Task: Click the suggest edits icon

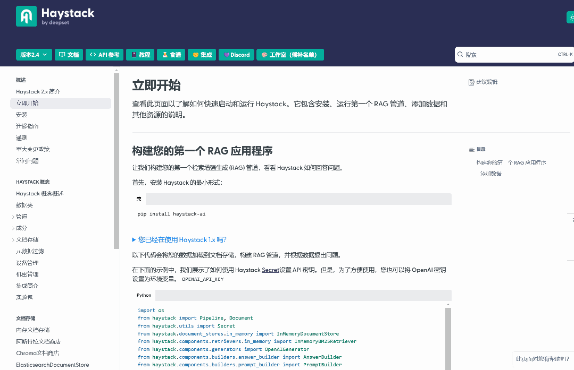Action: pyautogui.click(x=471, y=82)
